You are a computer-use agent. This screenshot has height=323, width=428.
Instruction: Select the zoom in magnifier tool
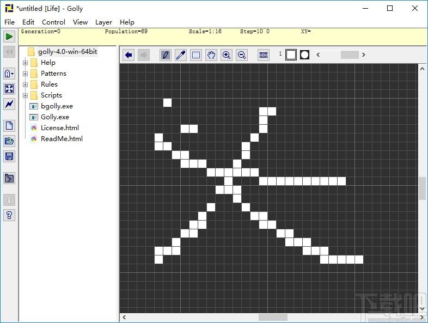tap(227, 55)
